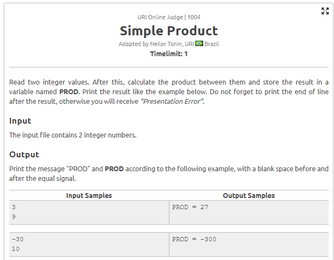Click the Brazil flag icon
This screenshot has width=334, height=260.
tap(199, 43)
